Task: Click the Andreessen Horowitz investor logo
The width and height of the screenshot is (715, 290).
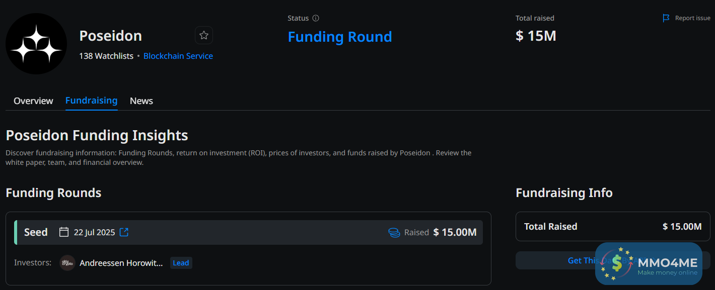Action: click(x=67, y=263)
